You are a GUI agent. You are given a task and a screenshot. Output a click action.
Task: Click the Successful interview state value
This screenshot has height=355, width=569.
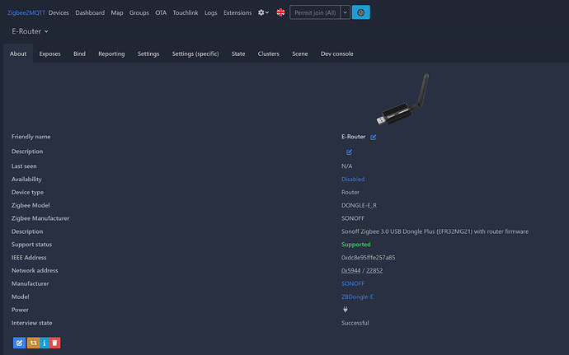355,323
